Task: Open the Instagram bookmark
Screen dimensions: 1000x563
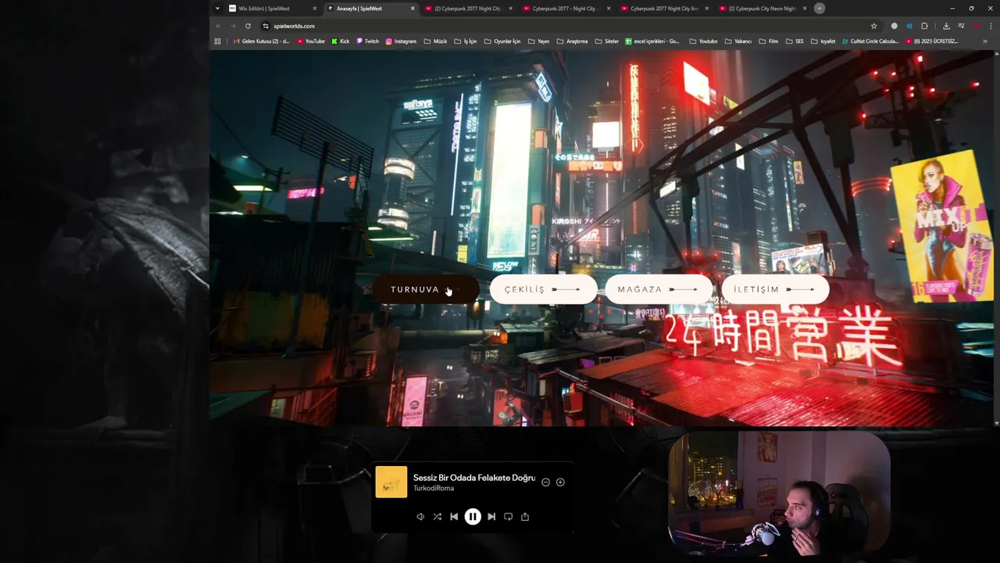Action: click(401, 41)
